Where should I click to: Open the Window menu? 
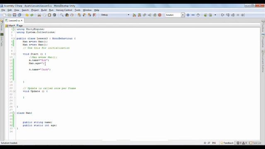click(x=87, y=10)
